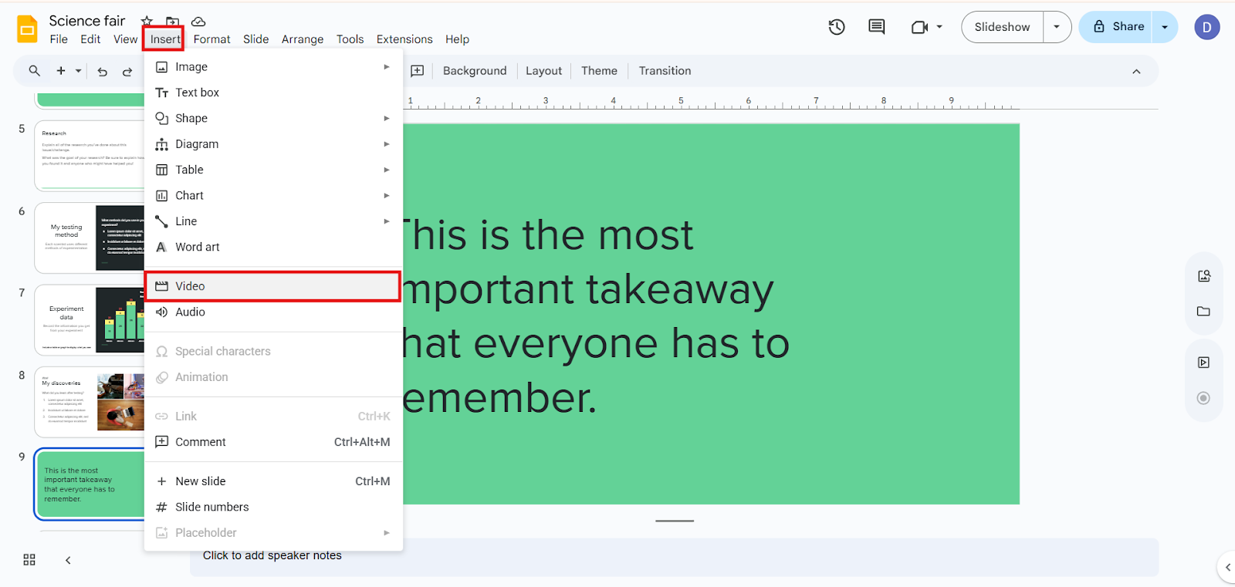The image size is (1235, 587).
Task: Open the account avatar D
Action: coord(1207,27)
